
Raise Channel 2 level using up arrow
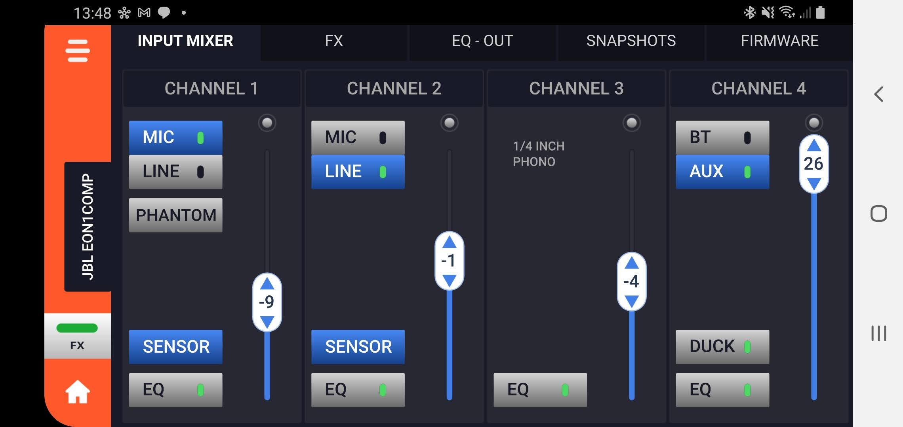coord(449,242)
